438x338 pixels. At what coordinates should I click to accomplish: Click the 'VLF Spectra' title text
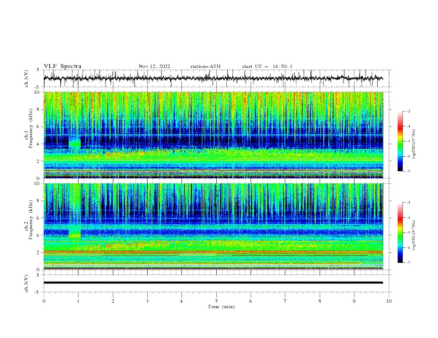(x=62, y=66)
